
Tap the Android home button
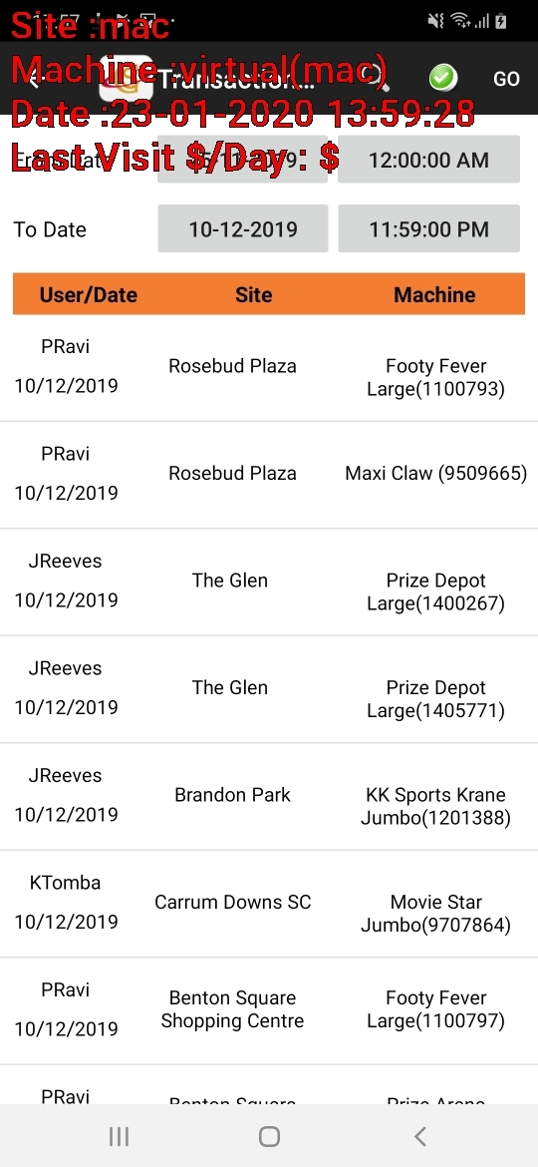tap(269, 1136)
